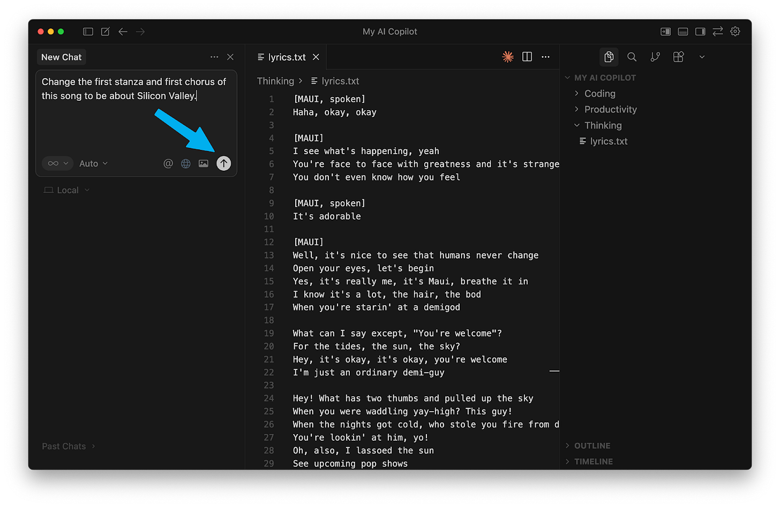The image size is (780, 507).
Task: Close the lyrics.txt tab
Action: coord(316,57)
